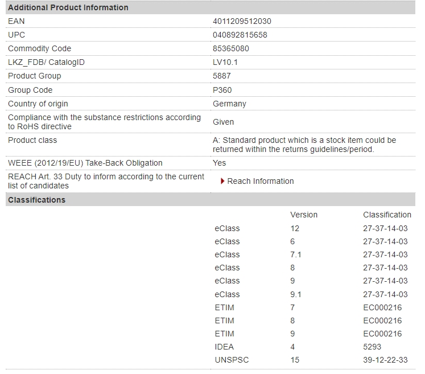Click the red arrow beside Reach Information
Viewport: 425px width, 374px height.
222,181
